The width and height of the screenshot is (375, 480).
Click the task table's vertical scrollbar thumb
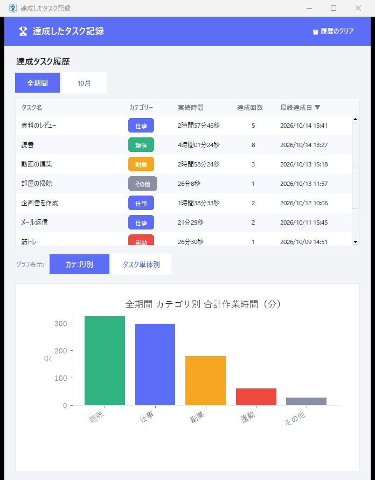(x=355, y=166)
